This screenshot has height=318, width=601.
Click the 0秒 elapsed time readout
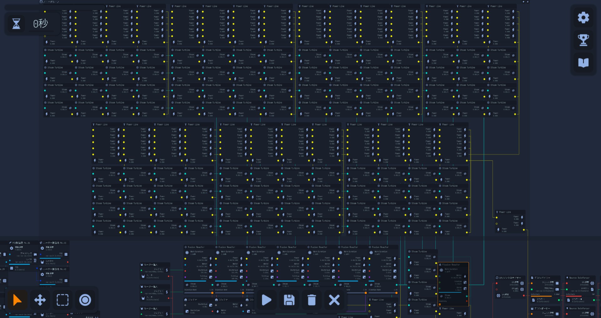(x=41, y=23)
